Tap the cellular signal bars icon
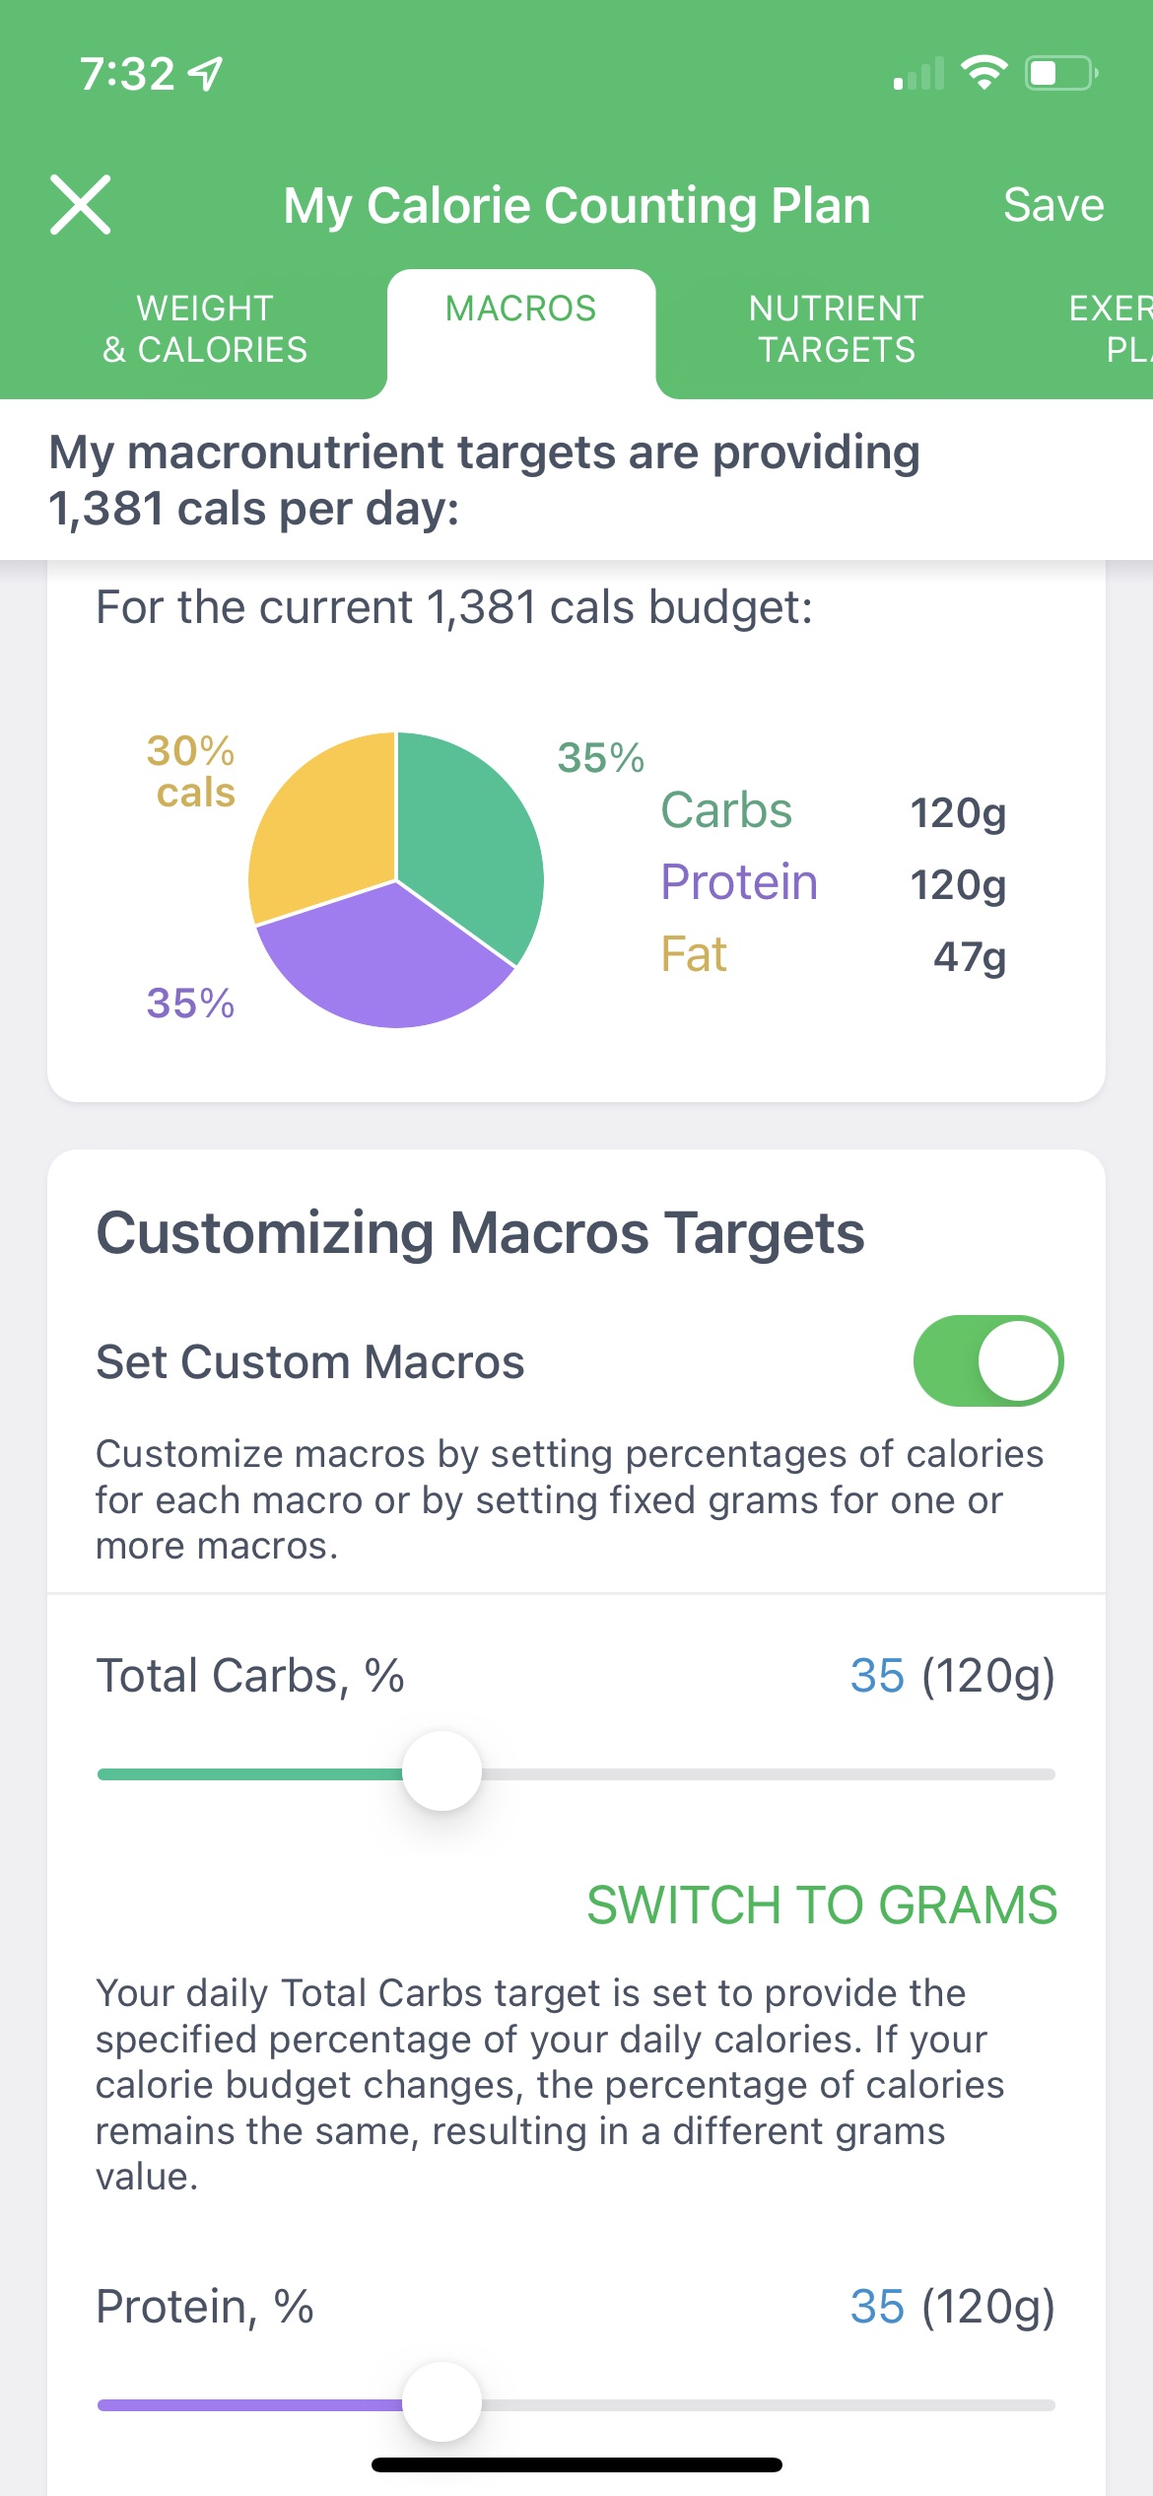The width and height of the screenshot is (1153, 2496). tap(918, 74)
